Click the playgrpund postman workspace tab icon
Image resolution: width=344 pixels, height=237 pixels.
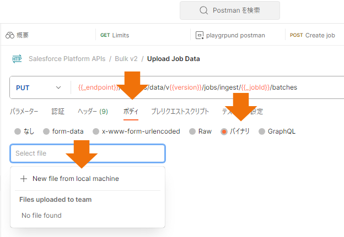coord(200,35)
